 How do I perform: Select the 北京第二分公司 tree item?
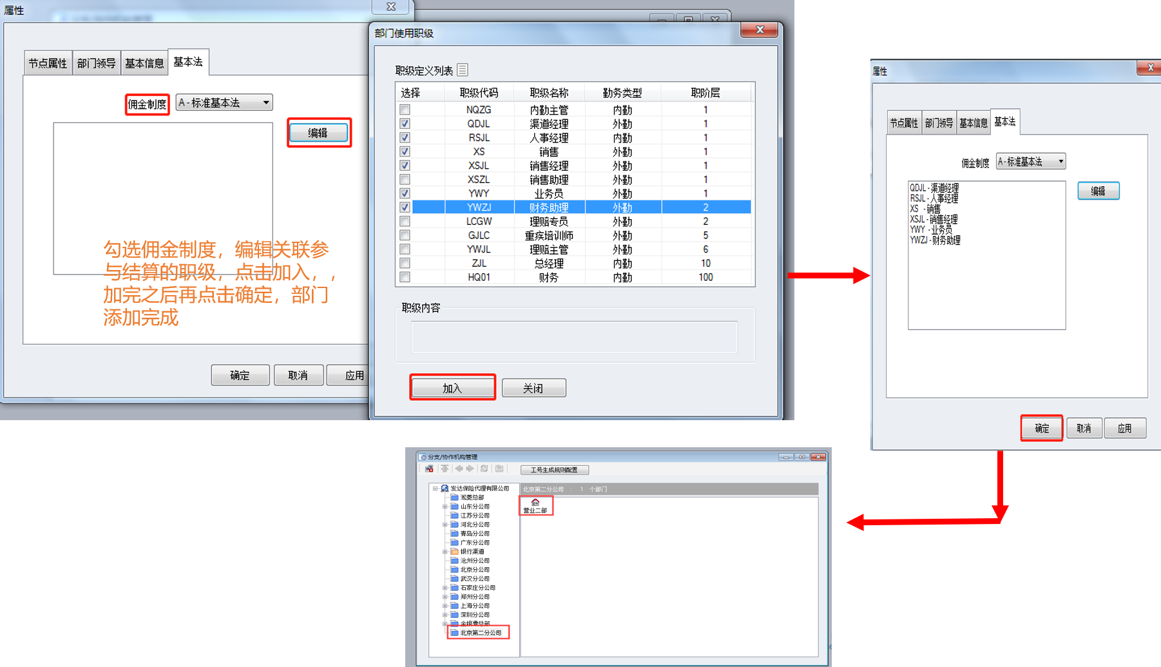click(x=480, y=633)
